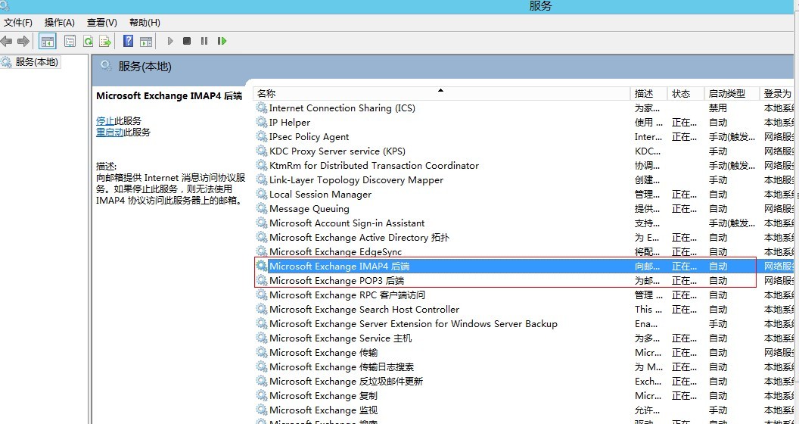Click the 禁用 startup type cell of ICS
This screenshot has width=799, height=424.
tap(718, 108)
